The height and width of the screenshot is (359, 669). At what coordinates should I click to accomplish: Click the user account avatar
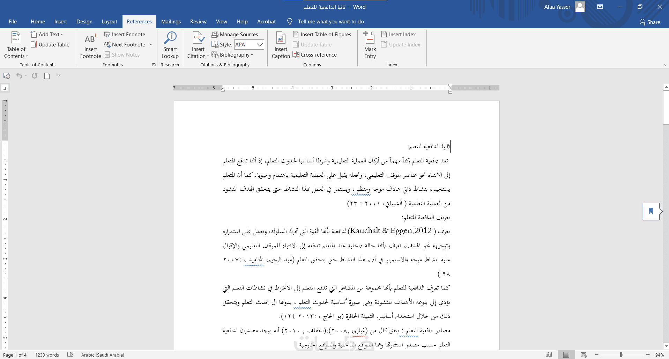point(580,7)
